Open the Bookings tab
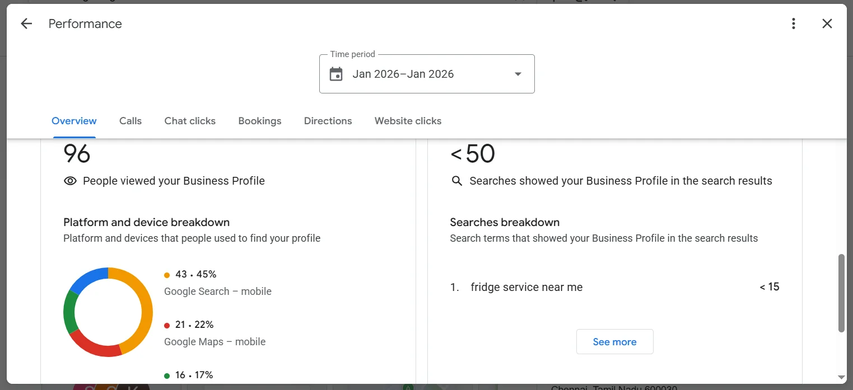 (x=260, y=121)
